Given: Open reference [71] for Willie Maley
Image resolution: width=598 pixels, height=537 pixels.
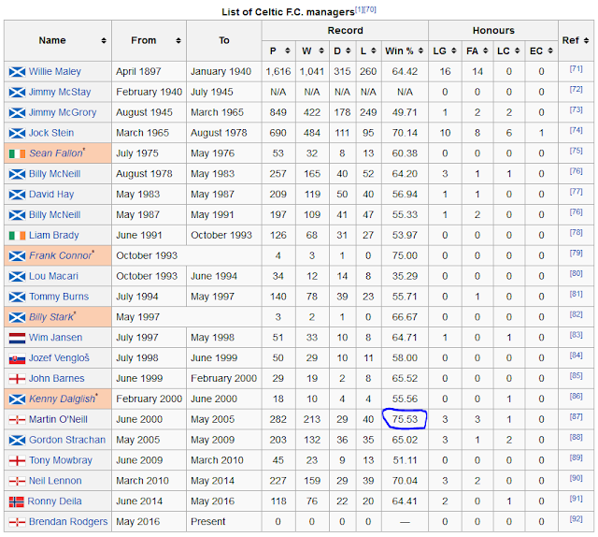Looking at the screenshot, I should pyautogui.click(x=576, y=68).
